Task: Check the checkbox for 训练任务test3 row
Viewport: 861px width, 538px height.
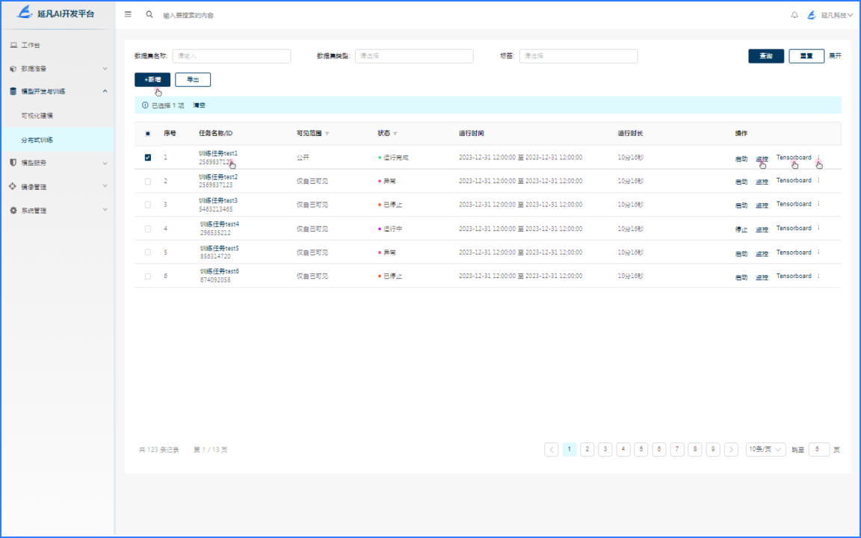Action: 147,205
